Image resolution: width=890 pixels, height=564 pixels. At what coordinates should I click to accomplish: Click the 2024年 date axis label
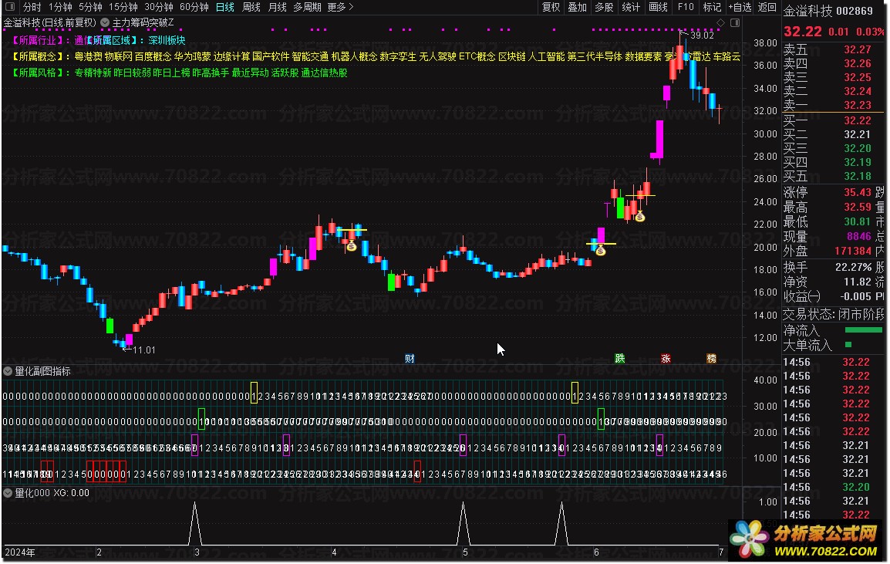[x=20, y=552]
